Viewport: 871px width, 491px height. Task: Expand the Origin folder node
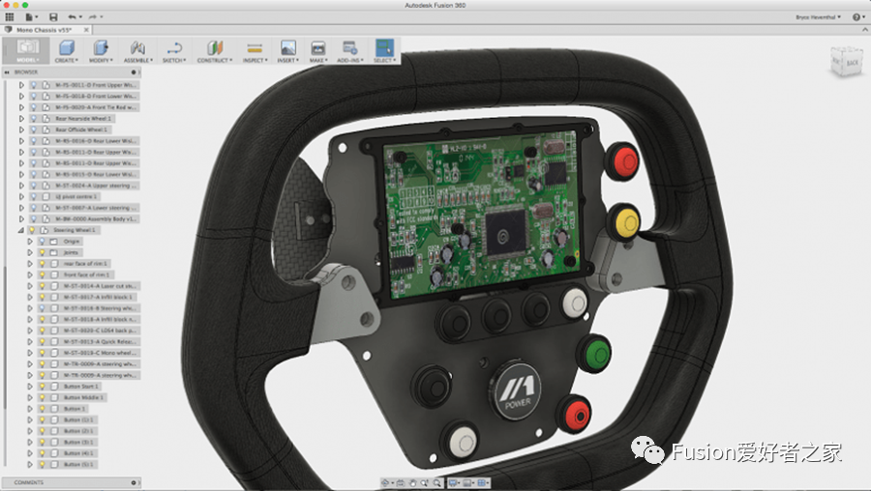pos(30,242)
